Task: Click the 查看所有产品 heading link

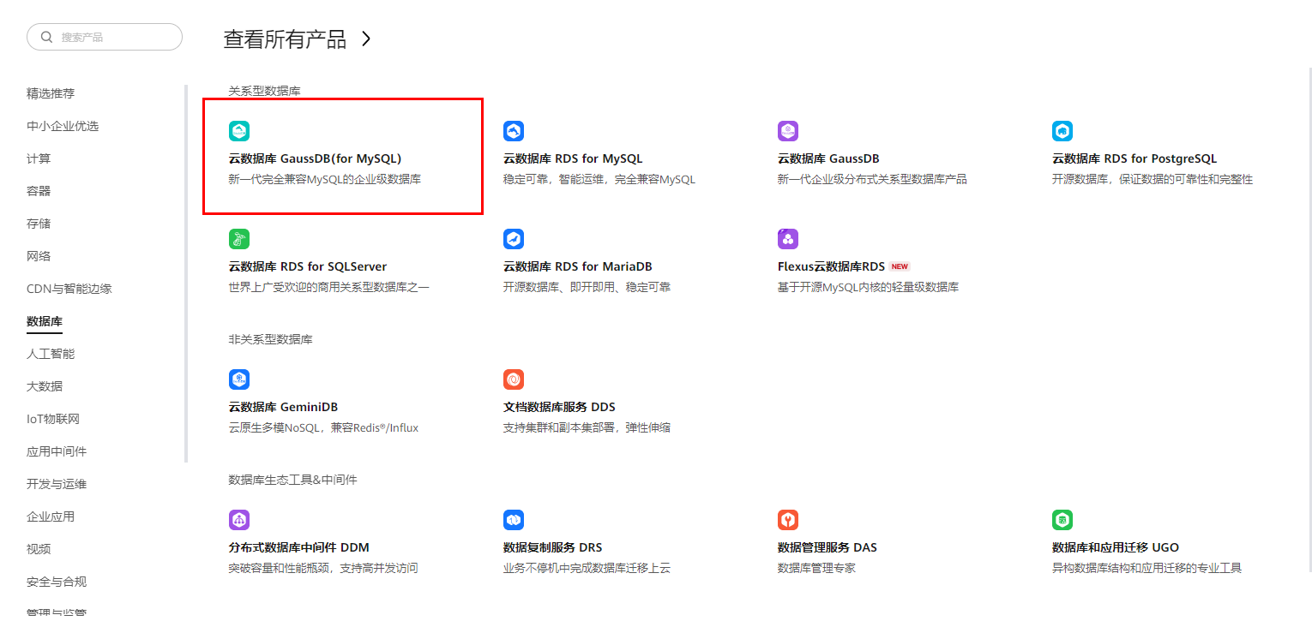Action: pyautogui.click(x=285, y=39)
